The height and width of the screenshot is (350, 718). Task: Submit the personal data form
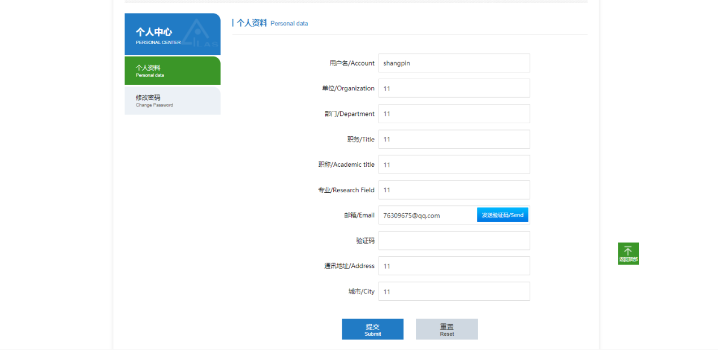click(372, 329)
